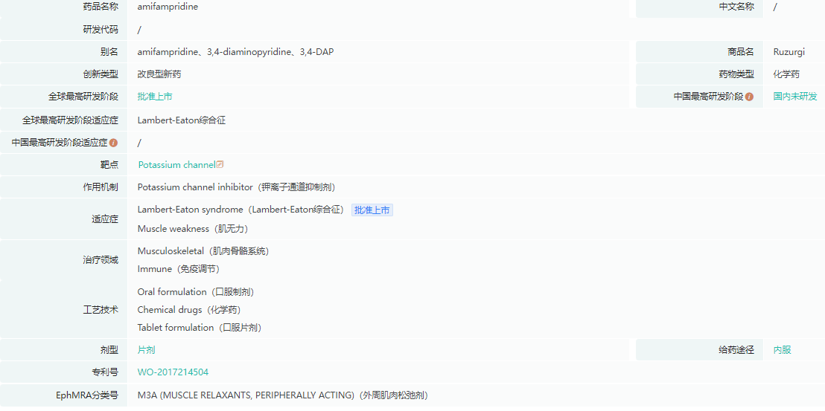The image size is (825, 411).
Task: Click the 创新类型 field label
Action: pos(101,74)
